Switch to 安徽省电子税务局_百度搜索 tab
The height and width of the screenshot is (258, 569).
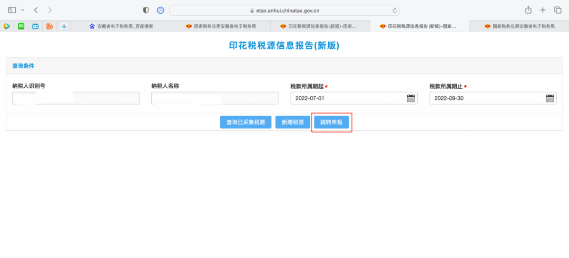pyautogui.click(x=121, y=26)
